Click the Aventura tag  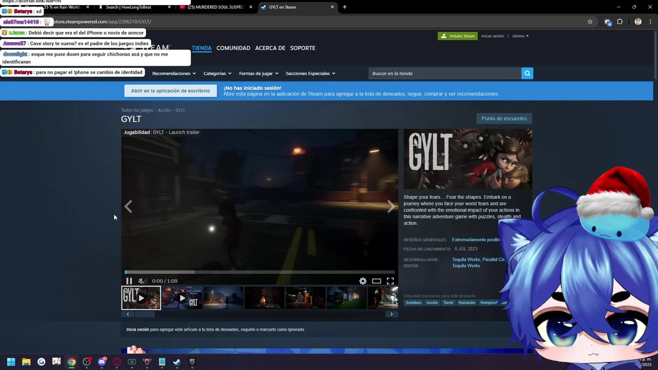(x=413, y=303)
